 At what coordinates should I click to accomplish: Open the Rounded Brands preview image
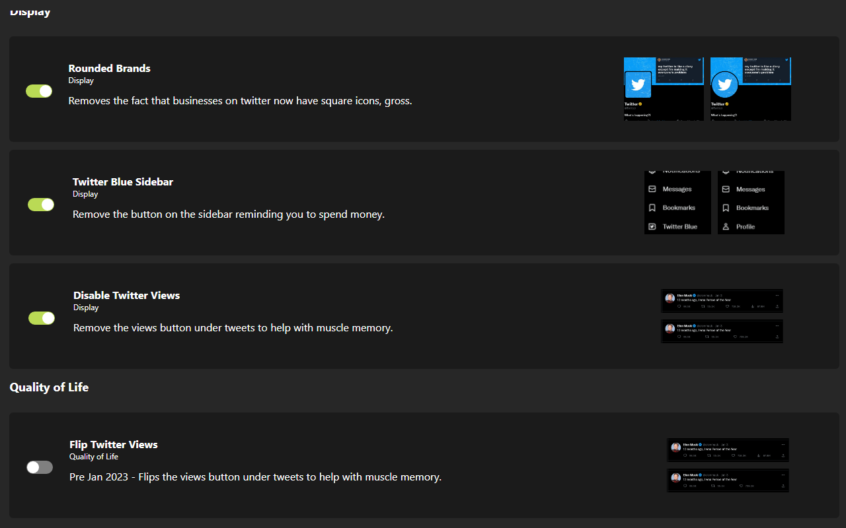707,88
